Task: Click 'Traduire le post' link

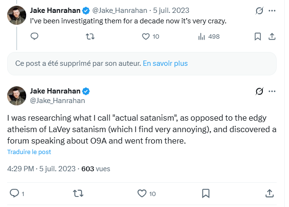Action: click(29, 152)
